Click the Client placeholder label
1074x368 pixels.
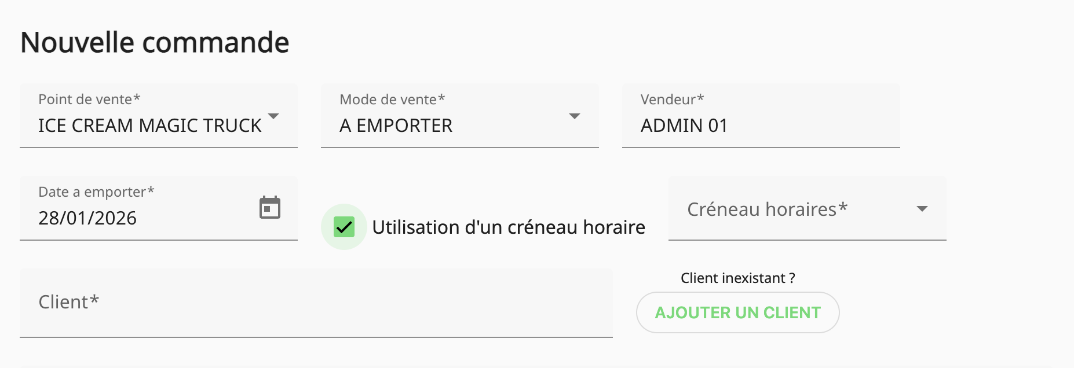69,302
